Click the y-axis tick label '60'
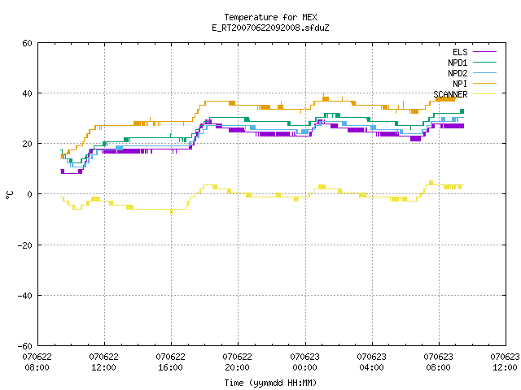Screen dimensions: 521x390 tap(27, 43)
